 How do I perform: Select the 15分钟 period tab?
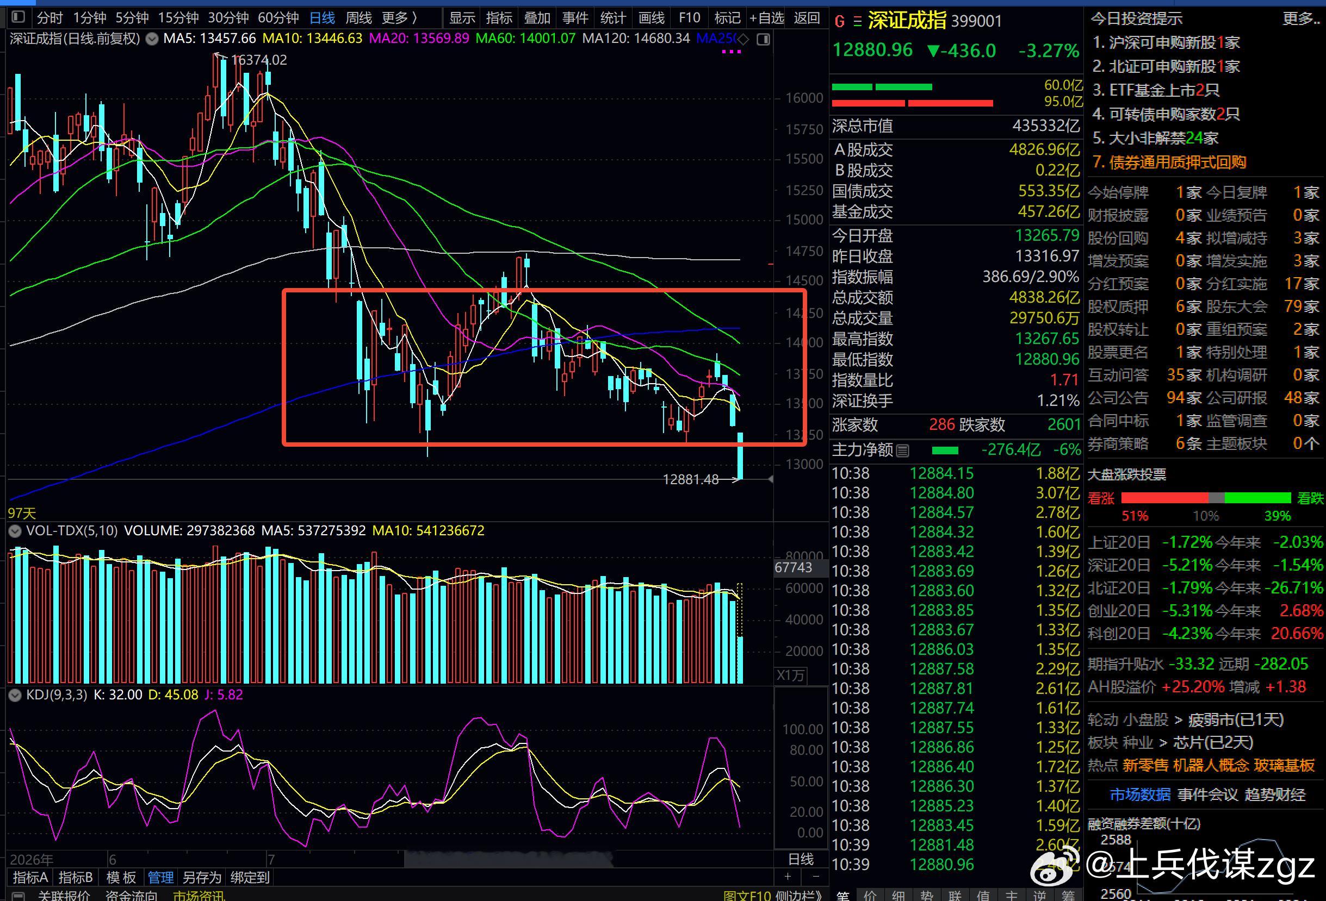pos(178,18)
